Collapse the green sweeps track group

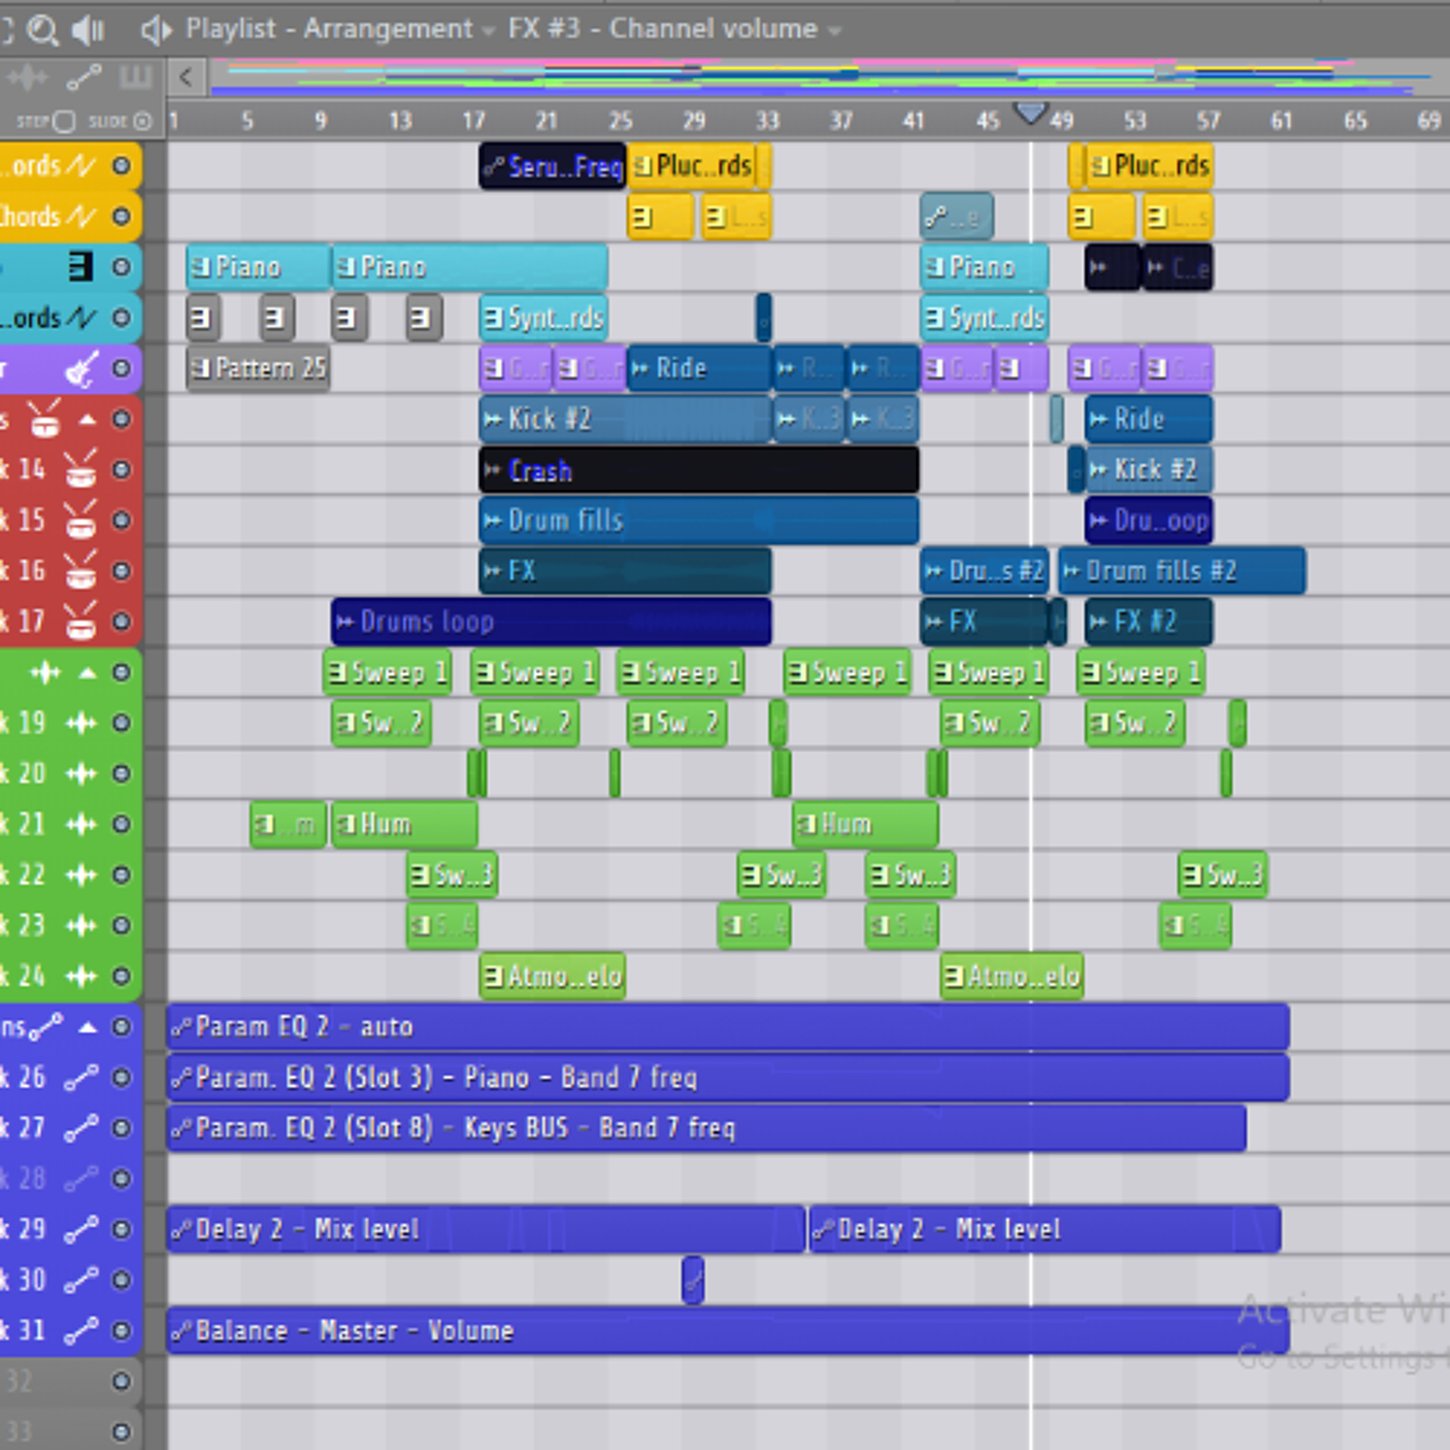(88, 672)
